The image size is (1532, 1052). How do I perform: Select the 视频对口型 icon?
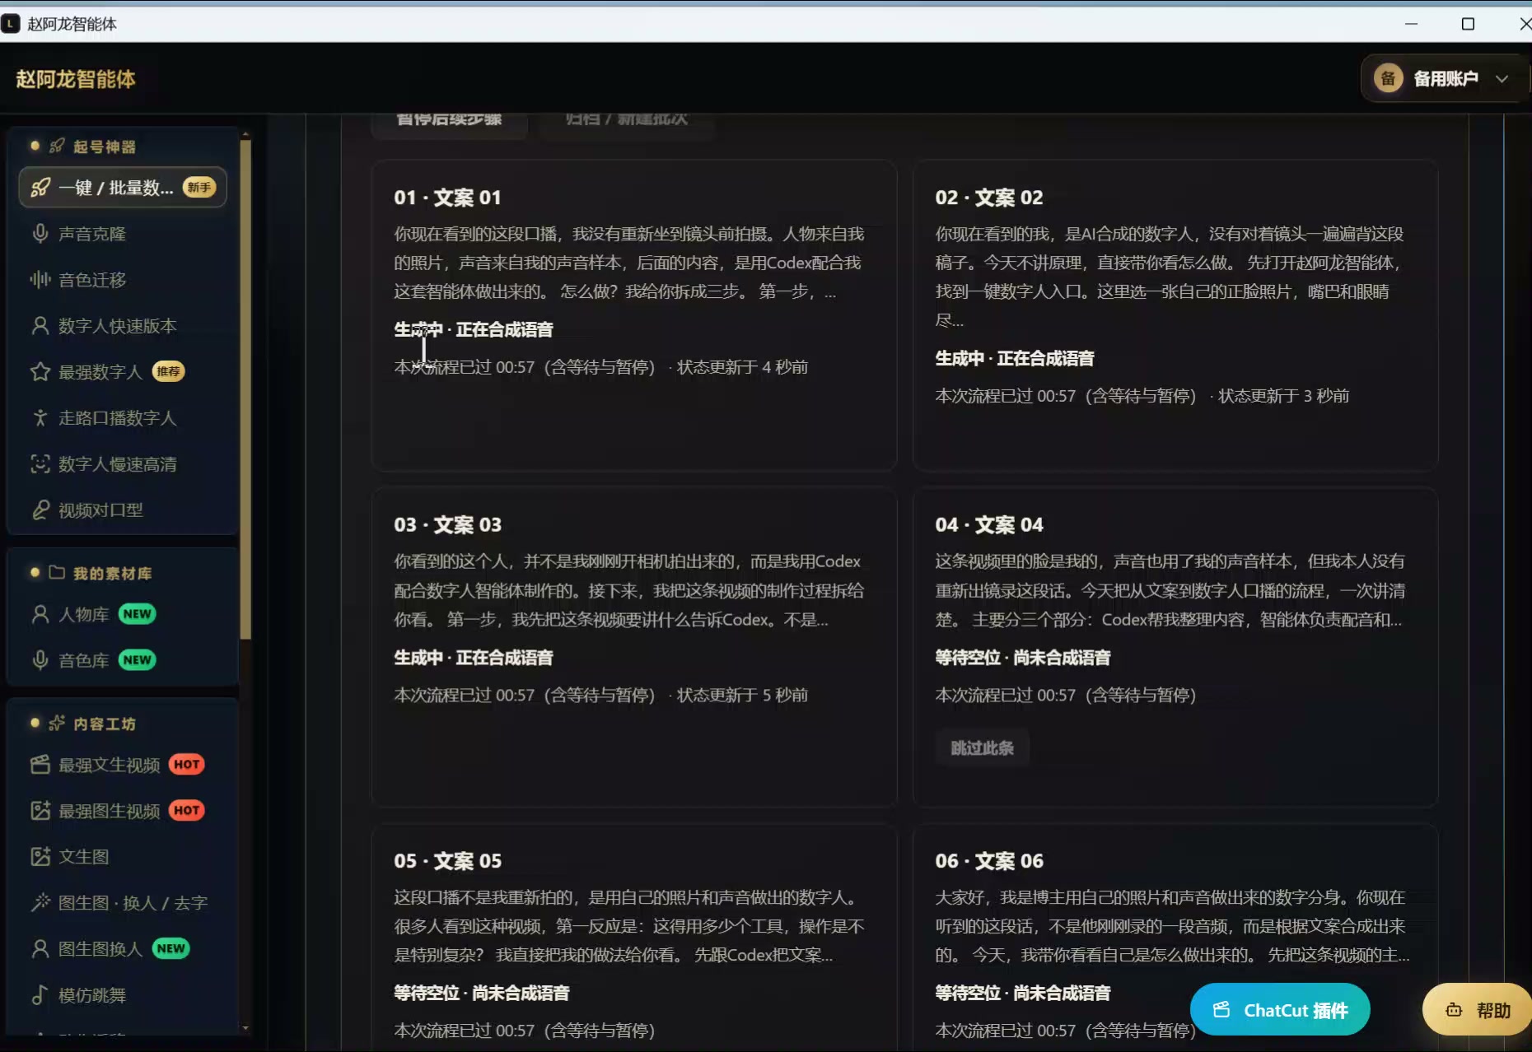click(x=40, y=510)
